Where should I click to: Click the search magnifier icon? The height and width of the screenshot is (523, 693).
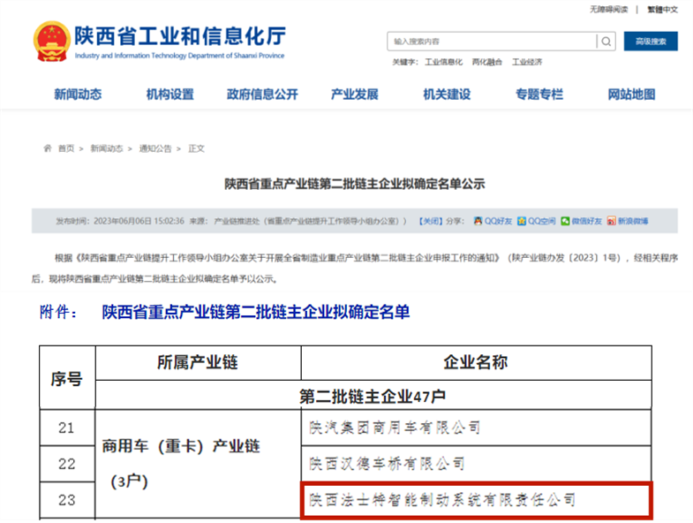[606, 42]
